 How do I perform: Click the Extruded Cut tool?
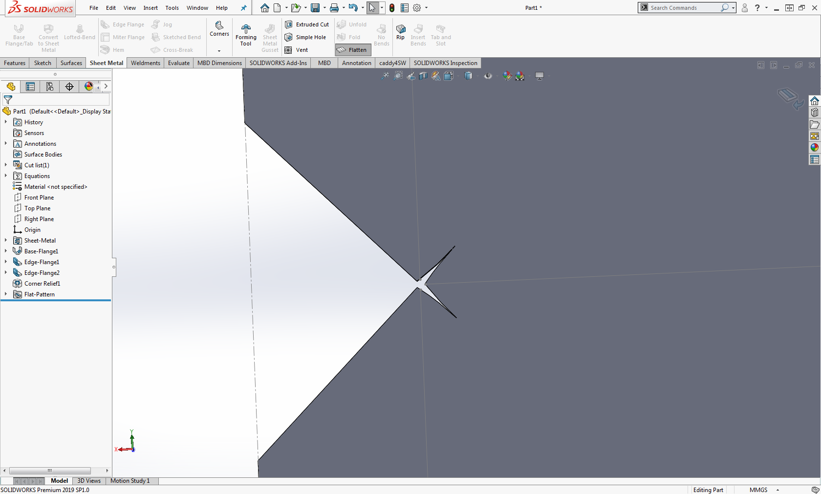pyautogui.click(x=307, y=24)
